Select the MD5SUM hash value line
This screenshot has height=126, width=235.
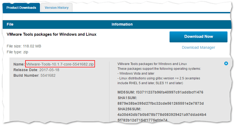160,92
